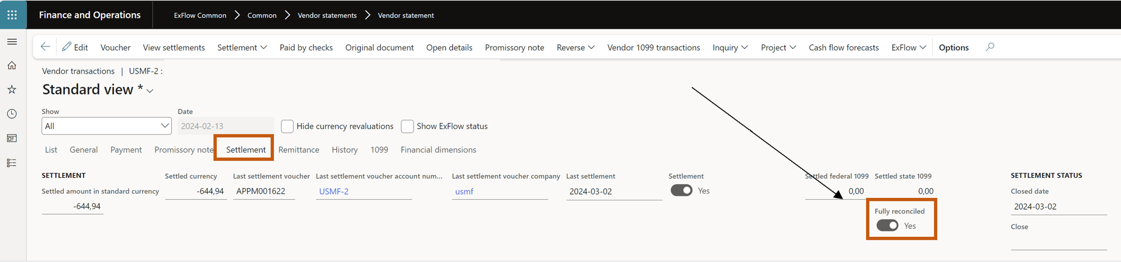Click Open details button
The width and height of the screenshot is (1121, 262).
[449, 48]
